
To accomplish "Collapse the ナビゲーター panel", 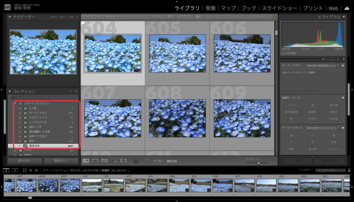I will pos(9,17).
